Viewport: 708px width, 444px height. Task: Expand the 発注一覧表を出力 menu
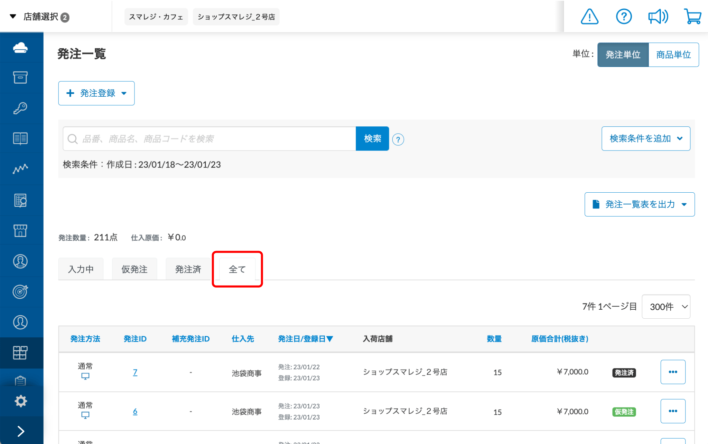(639, 204)
